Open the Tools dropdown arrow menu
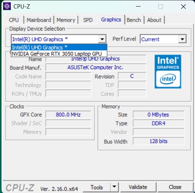Viewport: 195px width, 193px height. point(114,187)
